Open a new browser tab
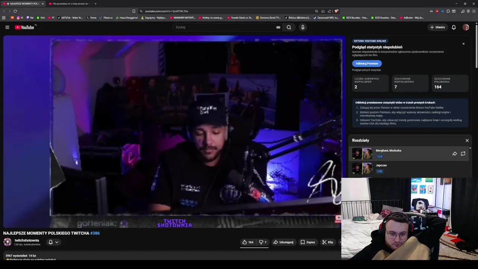Viewport: 478px width, 269px height. pos(95,4)
